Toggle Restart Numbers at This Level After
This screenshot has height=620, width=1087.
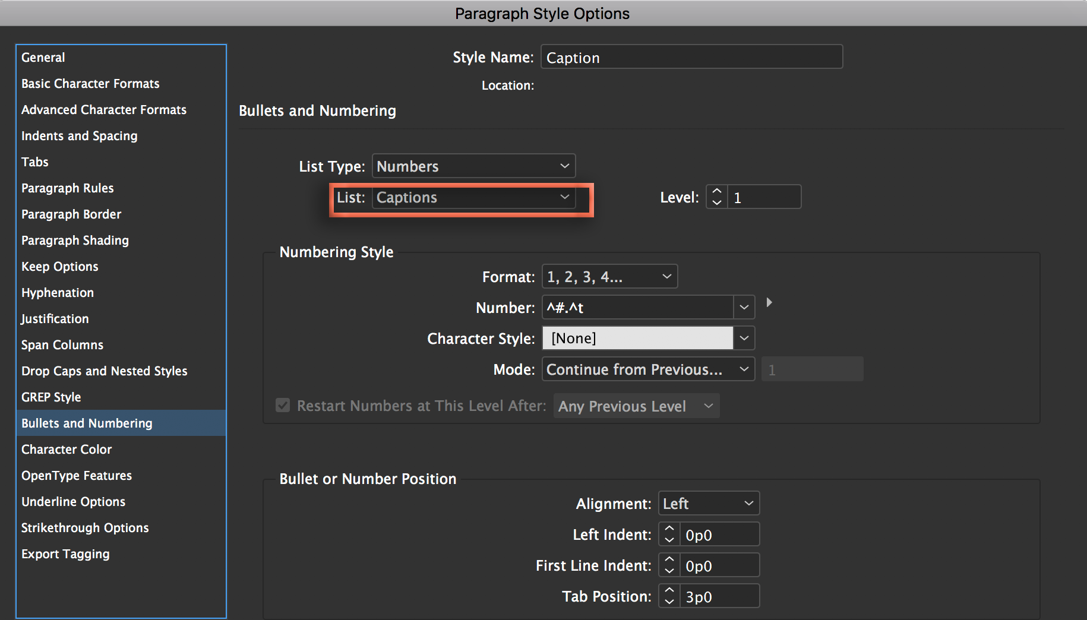pos(283,406)
